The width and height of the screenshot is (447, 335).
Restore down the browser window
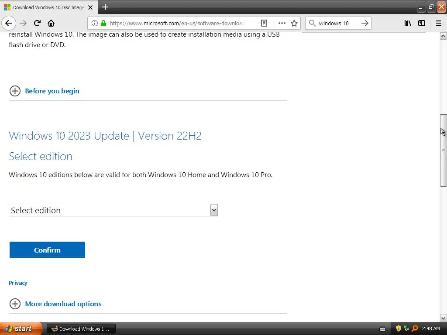[431, 7]
